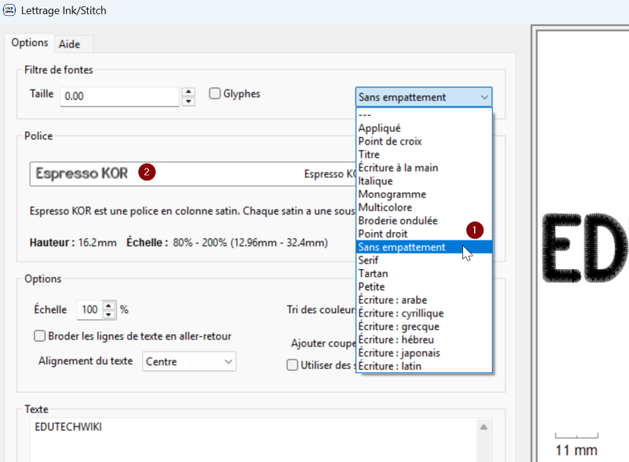The width and height of the screenshot is (629, 462).
Task: Click the highlighted Sans empattement list entry
Action: click(x=424, y=247)
